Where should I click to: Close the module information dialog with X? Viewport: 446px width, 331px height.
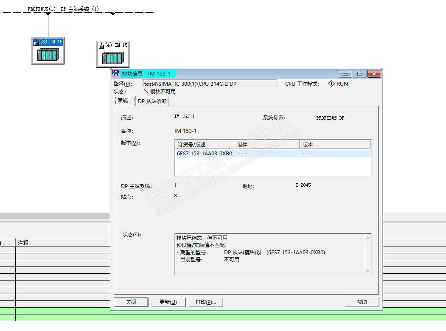point(374,74)
